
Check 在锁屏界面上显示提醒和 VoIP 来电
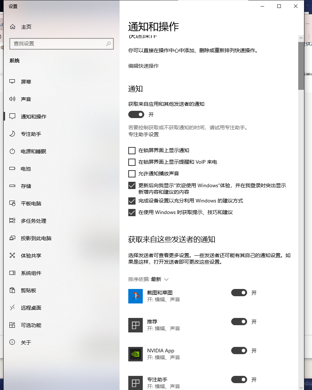[132, 162]
